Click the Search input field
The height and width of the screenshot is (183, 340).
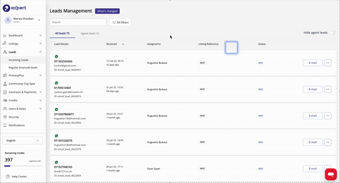pos(78,22)
